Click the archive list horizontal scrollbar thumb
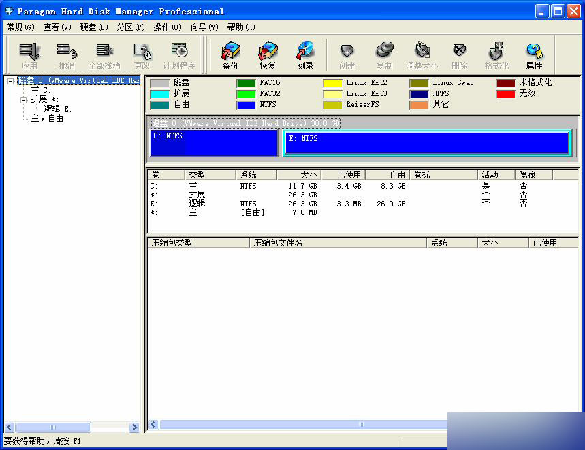This screenshot has width=585, height=450. (x=304, y=425)
